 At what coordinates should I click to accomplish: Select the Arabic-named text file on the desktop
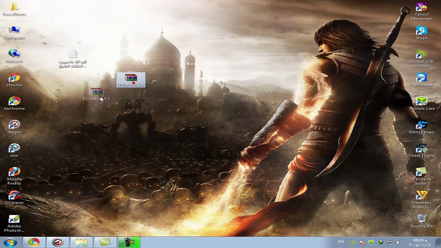pyautogui.click(x=72, y=59)
